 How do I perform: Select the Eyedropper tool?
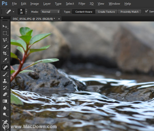pyautogui.click(x=5, y=60)
